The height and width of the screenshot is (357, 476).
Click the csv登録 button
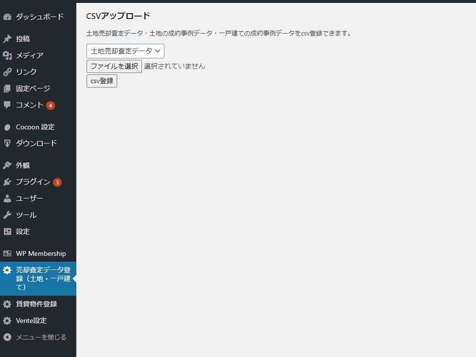click(102, 81)
